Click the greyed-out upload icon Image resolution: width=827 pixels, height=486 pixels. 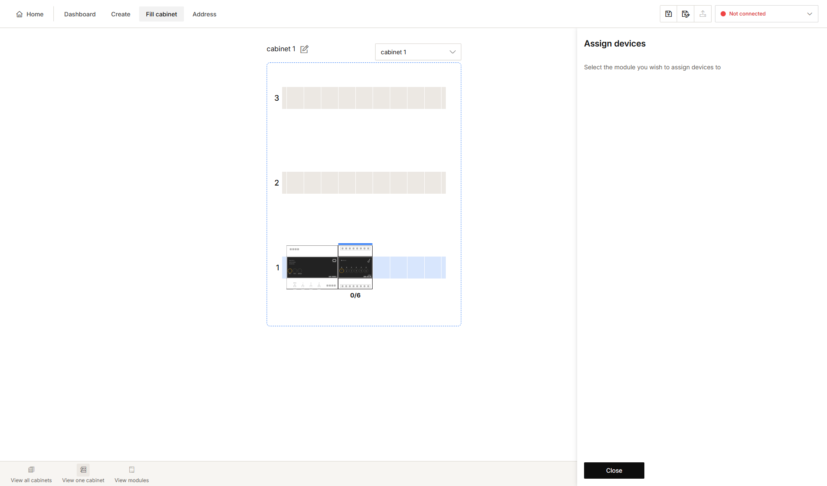click(x=703, y=14)
